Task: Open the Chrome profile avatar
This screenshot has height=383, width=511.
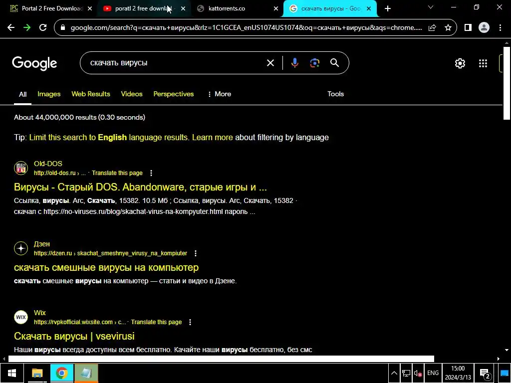Action: [484, 28]
